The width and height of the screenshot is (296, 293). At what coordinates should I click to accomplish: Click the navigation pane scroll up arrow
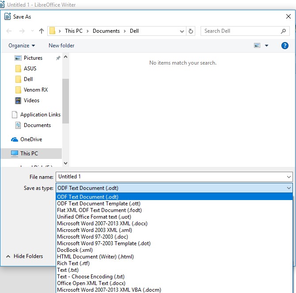(x=66, y=57)
